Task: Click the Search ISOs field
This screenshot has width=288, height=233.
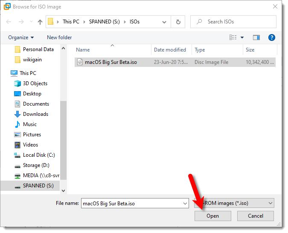Action: coord(233,22)
